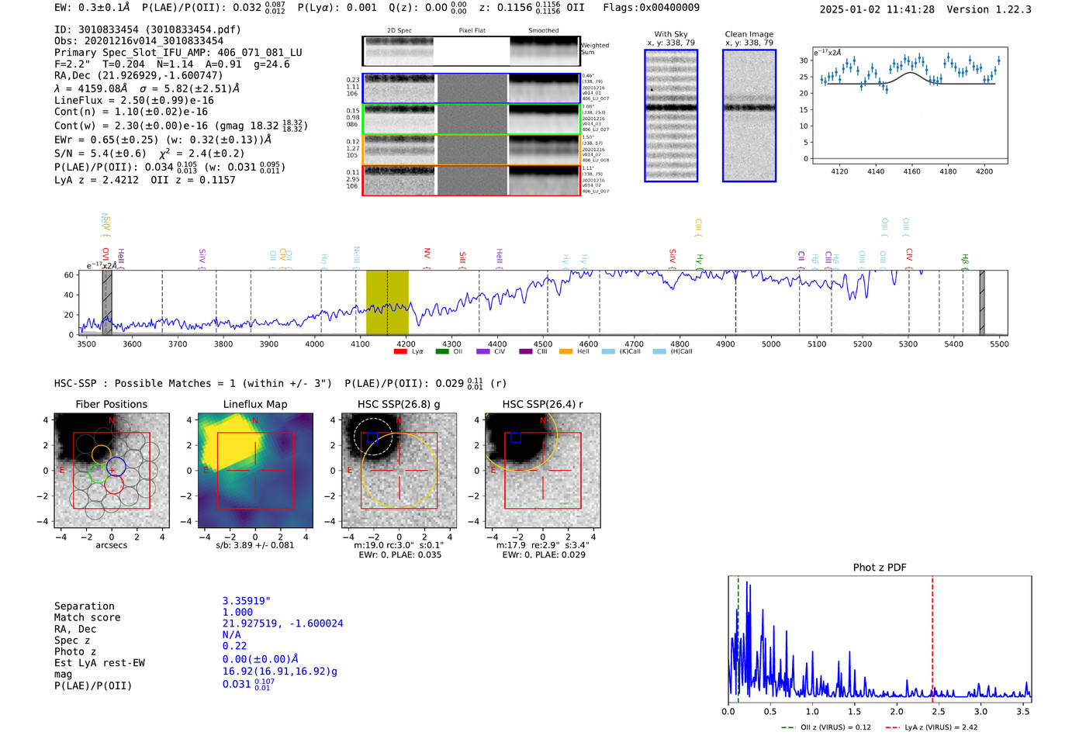The height and width of the screenshot is (739, 1086).
Task: Click the red NV line label above spectrum
Action: tap(427, 254)
